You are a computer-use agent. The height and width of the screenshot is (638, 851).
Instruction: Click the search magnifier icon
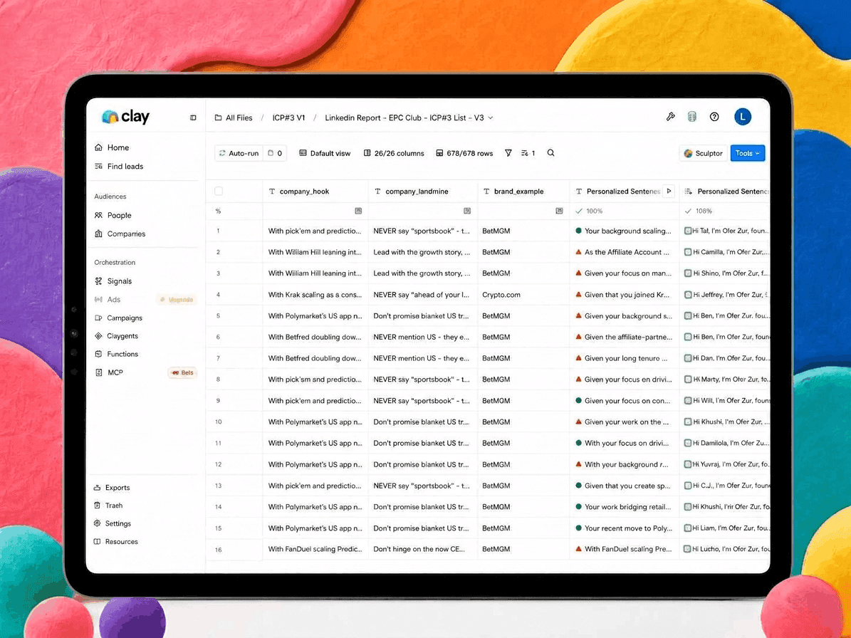[551, 153]
